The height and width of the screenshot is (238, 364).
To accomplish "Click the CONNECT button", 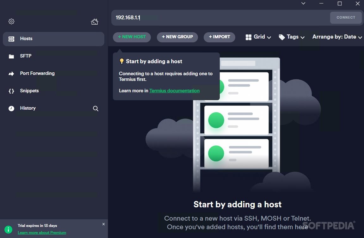I will (x=346, y=17).
